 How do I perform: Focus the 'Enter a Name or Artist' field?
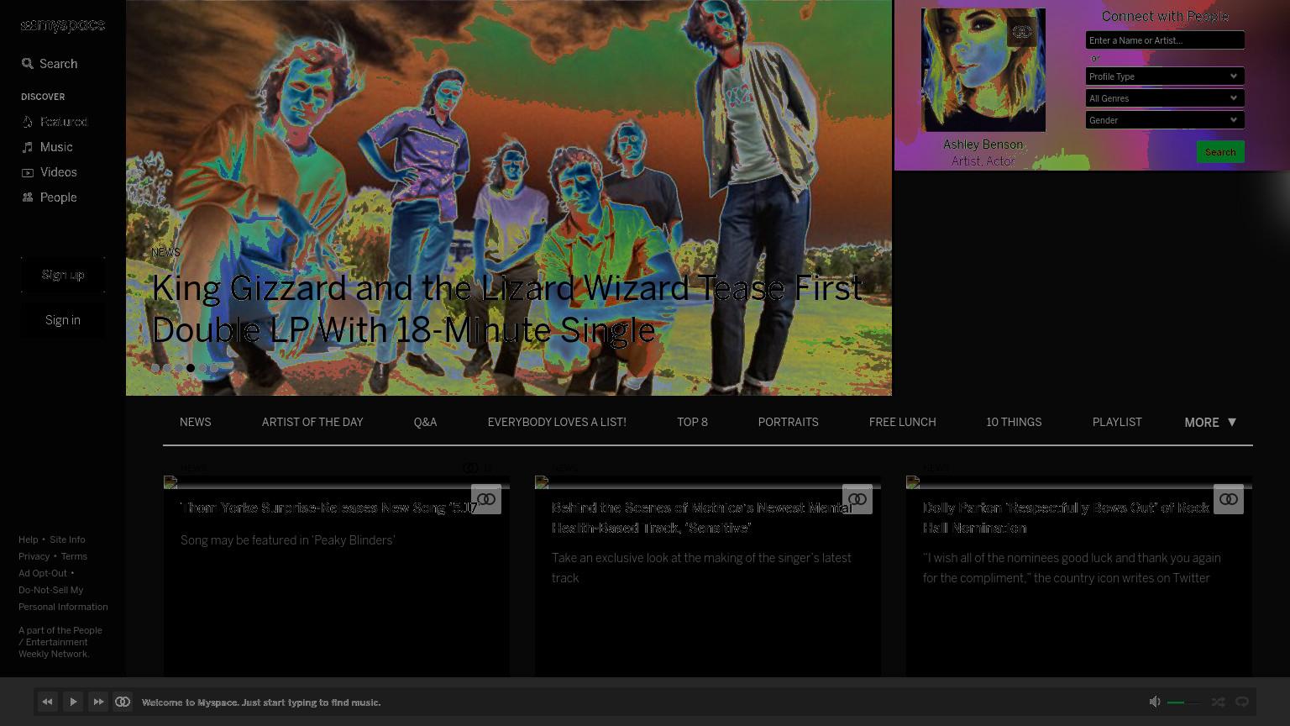coord(1165,40)
